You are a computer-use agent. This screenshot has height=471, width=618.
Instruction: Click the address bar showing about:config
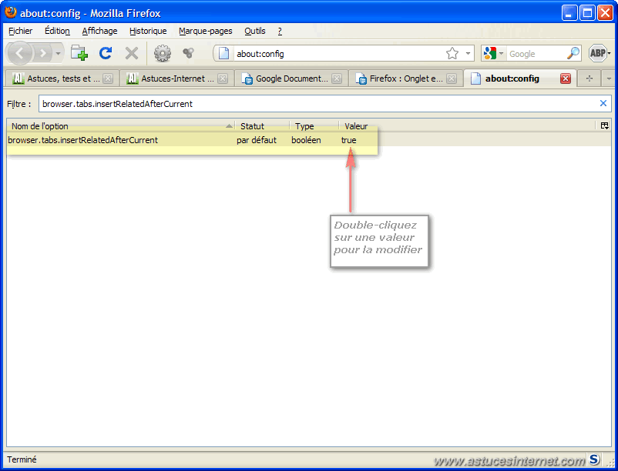(x=339, y=54)
